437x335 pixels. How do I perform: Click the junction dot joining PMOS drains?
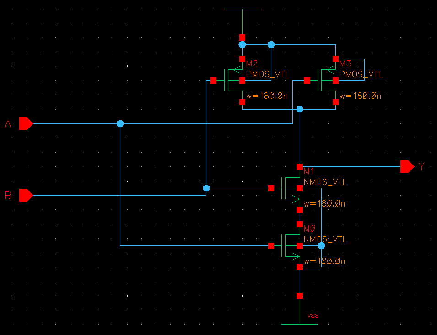[300, 109]
